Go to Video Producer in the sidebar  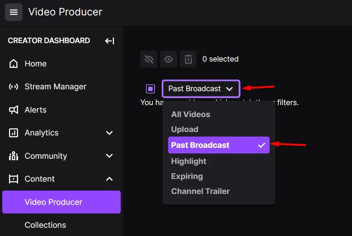[x=53, y=202]
